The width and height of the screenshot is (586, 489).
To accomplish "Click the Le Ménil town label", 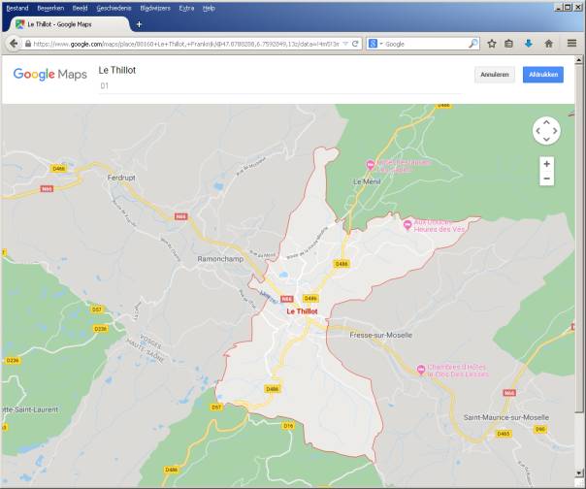I will [x=367, y=181].
